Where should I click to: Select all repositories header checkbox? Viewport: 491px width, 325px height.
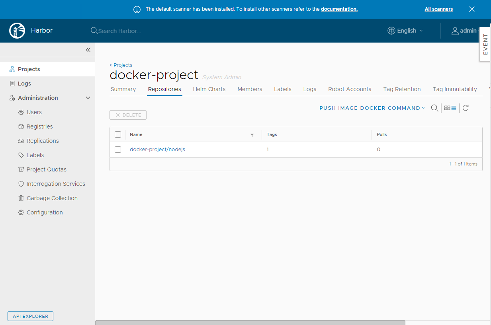pyautogui.click(x=118, y=134)
